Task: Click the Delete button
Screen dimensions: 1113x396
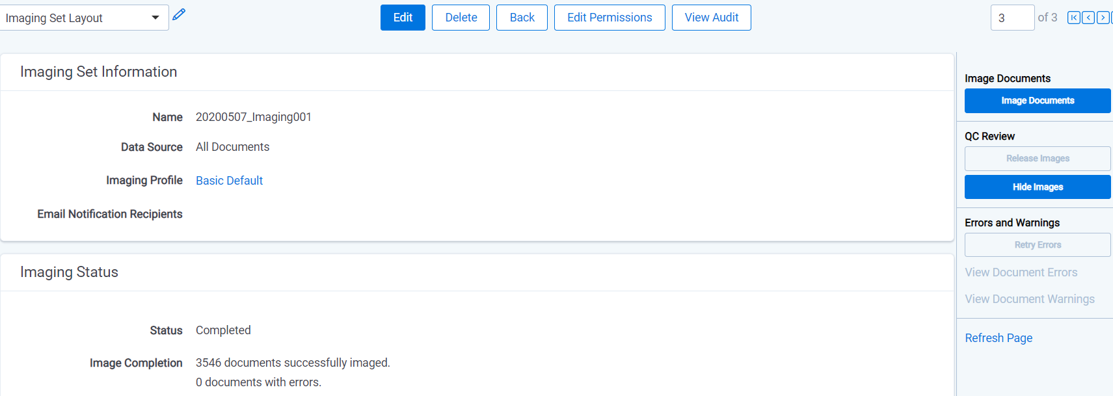Action: 461,18
